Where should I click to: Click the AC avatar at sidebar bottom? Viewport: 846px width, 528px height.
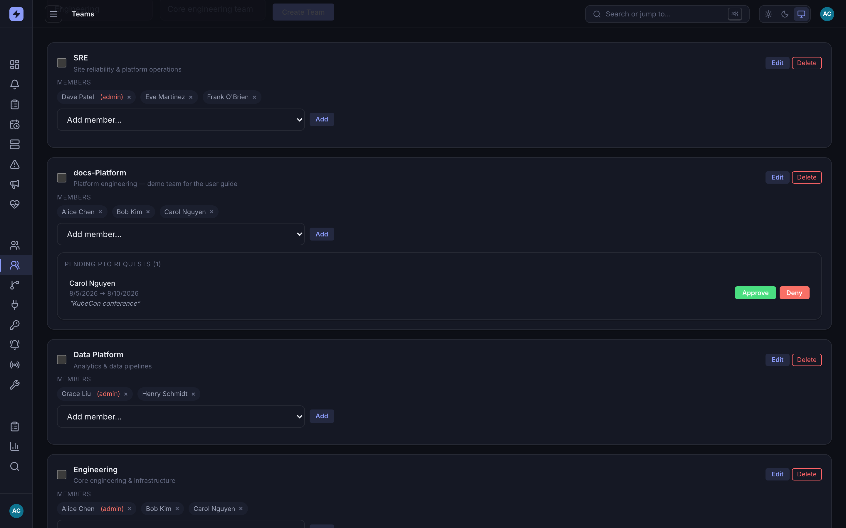point(16,510)
